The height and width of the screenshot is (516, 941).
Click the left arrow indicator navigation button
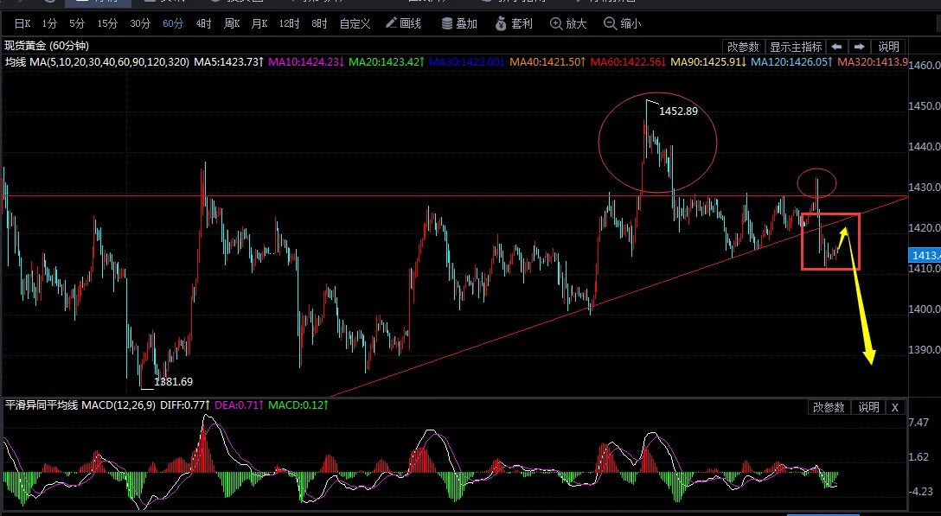coord(836,47)
